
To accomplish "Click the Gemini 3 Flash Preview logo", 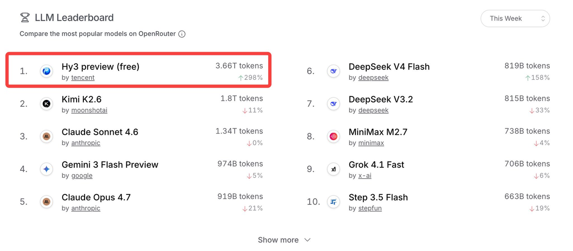I will (47, 169).
